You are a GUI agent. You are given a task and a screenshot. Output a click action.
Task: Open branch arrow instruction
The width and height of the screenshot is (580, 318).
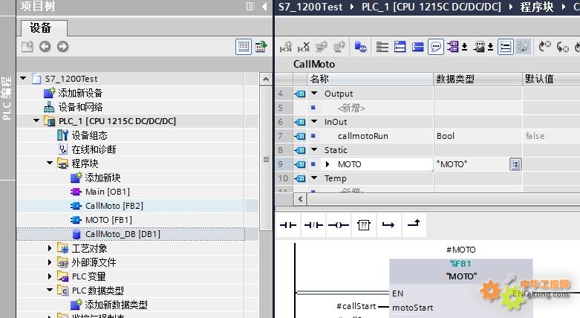click(x=388, y=224)
